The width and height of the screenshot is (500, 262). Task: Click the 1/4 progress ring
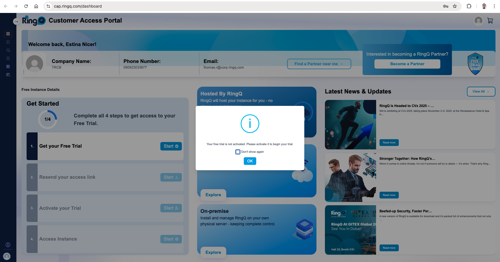pyautogui.click(x=48, y=119)
